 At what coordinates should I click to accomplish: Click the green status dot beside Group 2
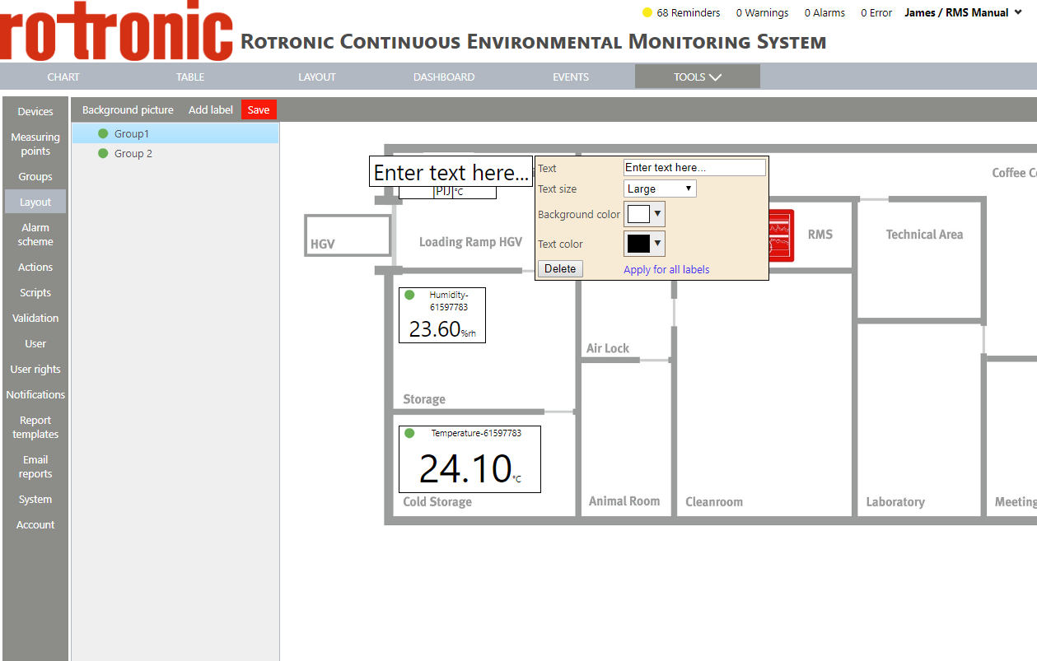[103, 153]
